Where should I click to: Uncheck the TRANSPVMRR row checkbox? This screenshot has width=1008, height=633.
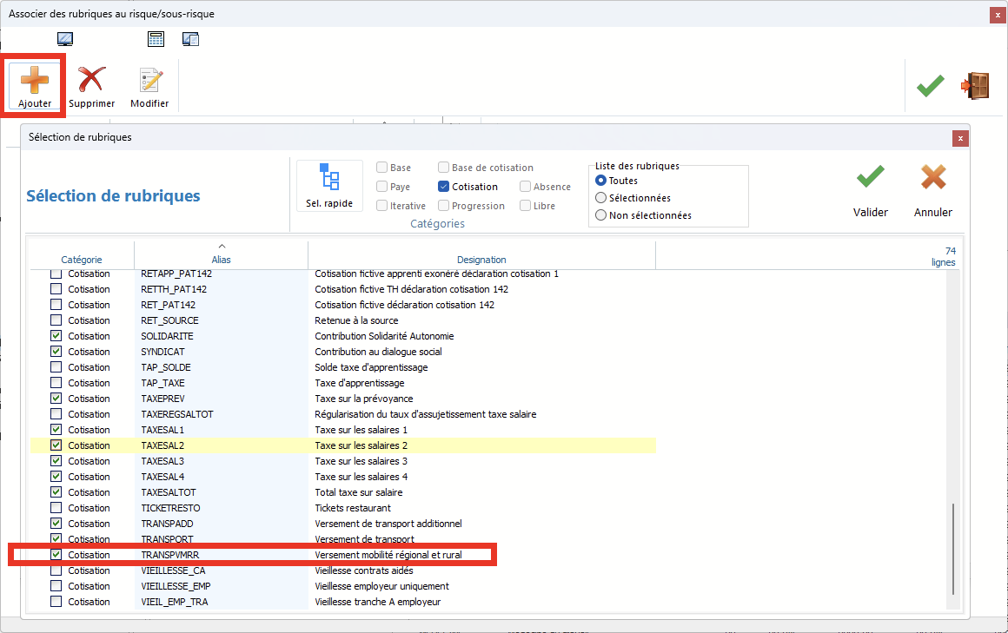(56, 554)
